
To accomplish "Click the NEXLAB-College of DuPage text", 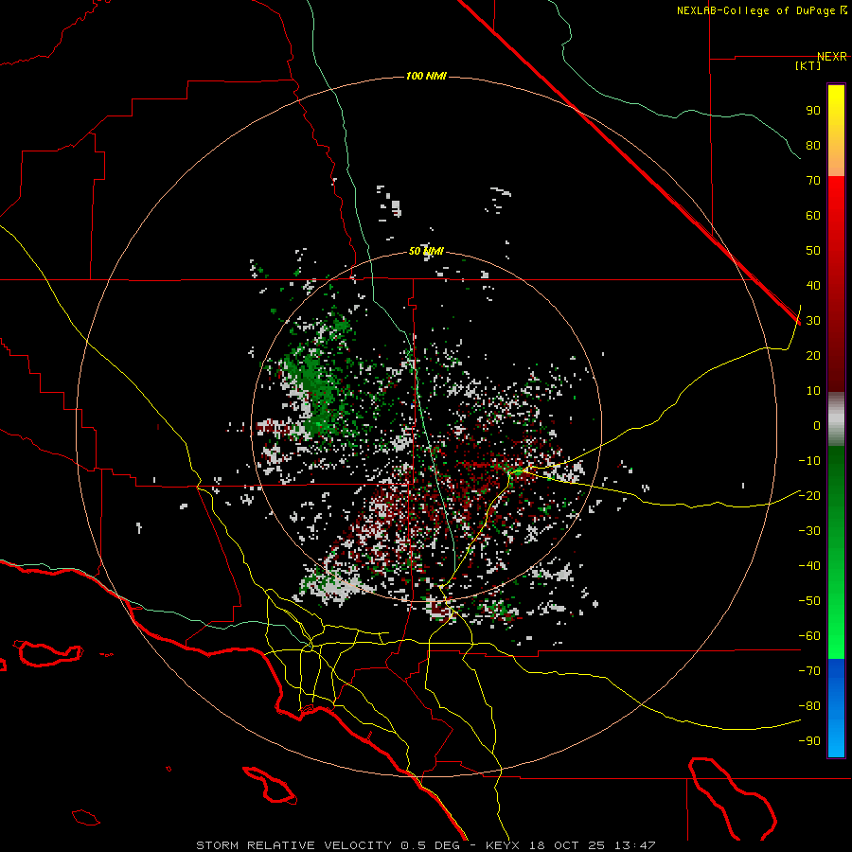I will [x=756, y=10].
